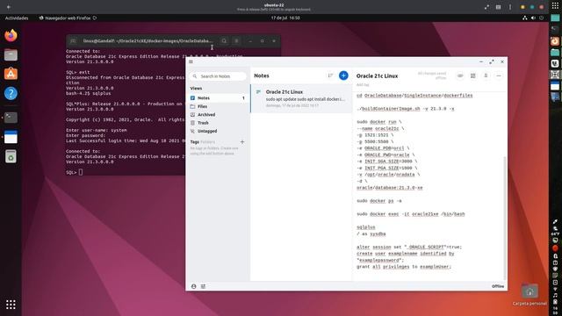
Task: Switch to the Folders tab beside Tags
Action: tap(208, 142)
